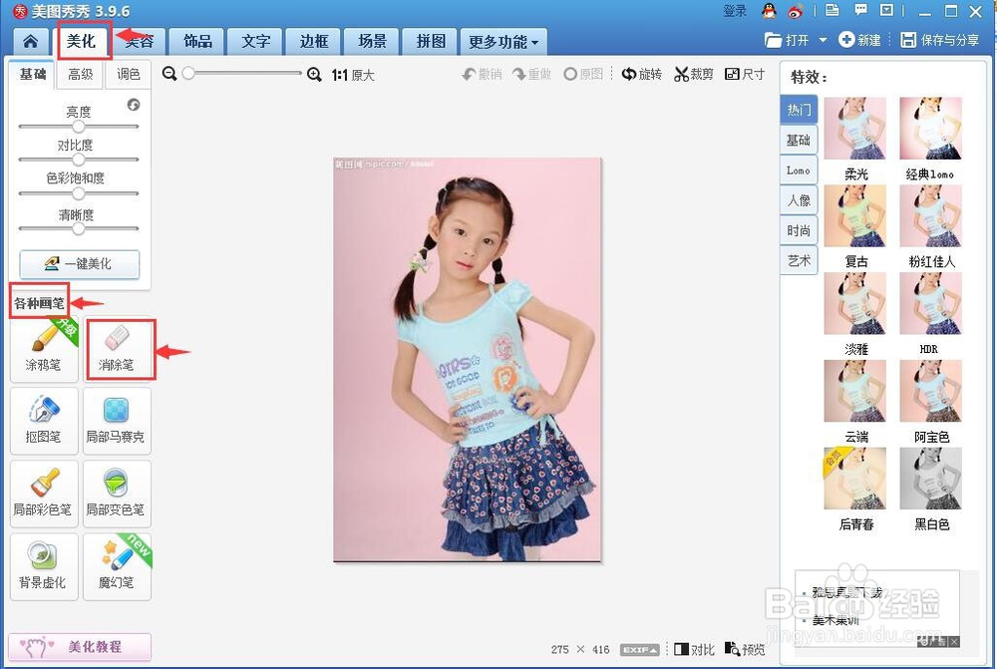Select the 涂鸦笔 doodle pen tool
The image size is (997, 669).
(44, 349)
